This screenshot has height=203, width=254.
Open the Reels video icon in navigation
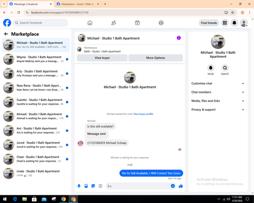(x=137, y=23)
